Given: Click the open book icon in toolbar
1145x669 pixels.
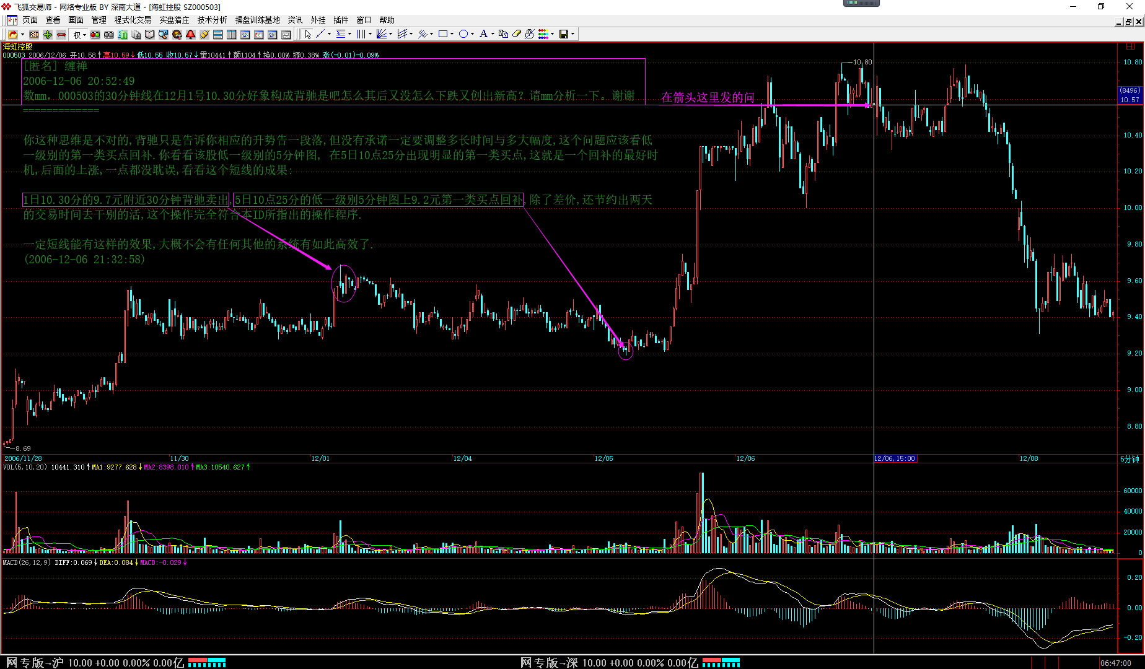Looking at the screenshot, I should click(x=149, y=35).
